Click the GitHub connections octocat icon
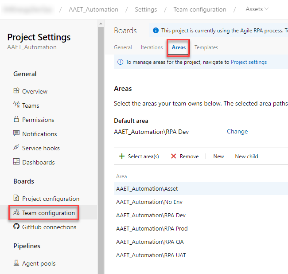This screenshot has width=288, height=274. [16, 226]
